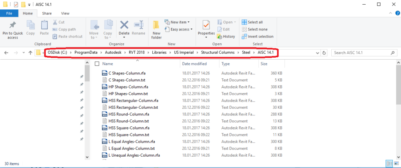Switch to the Home ribbon tab

click(28, 13)
